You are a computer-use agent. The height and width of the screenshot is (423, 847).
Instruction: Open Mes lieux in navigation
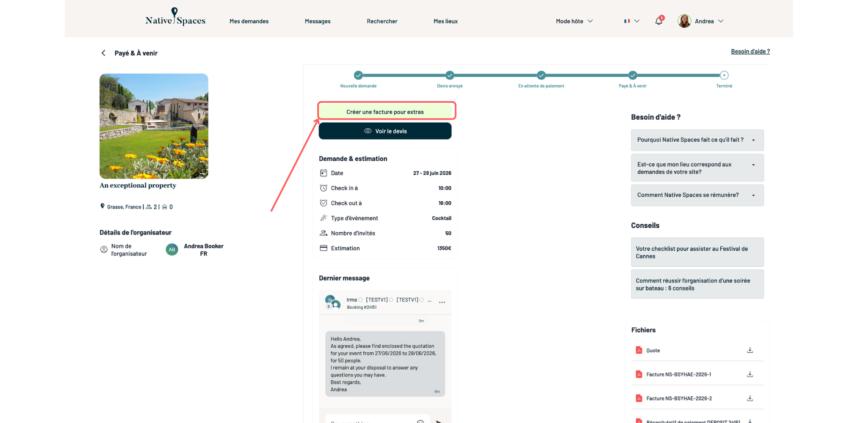[x=446, y=21]
